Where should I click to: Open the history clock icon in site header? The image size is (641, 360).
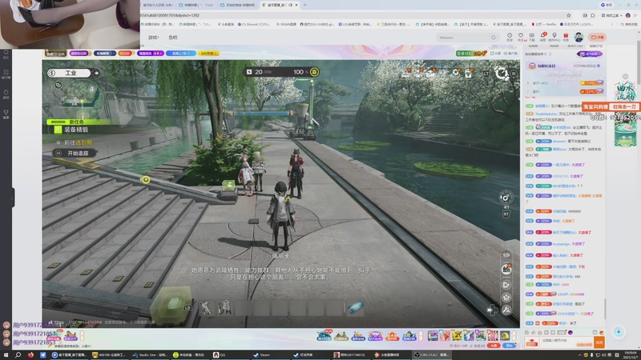coord(510,37)
